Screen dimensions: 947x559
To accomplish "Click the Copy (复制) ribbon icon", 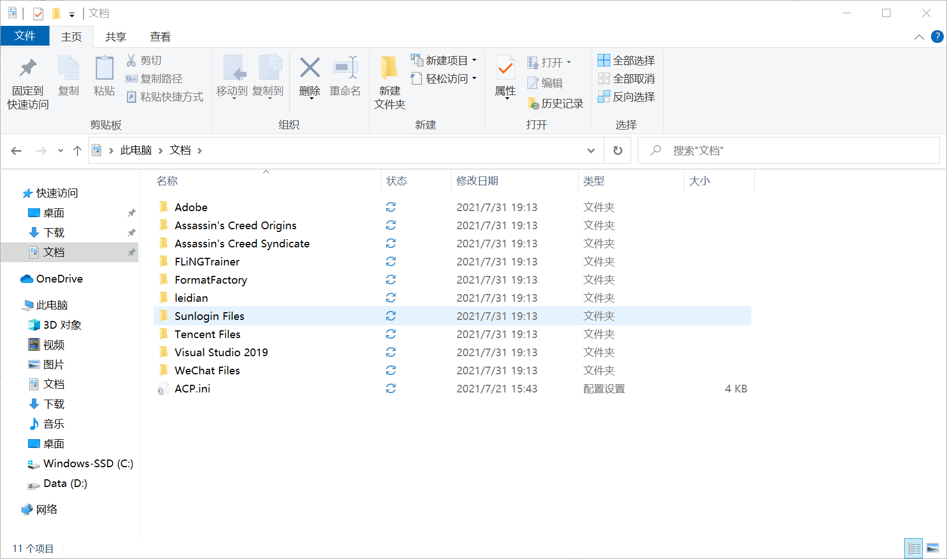I will tap(69, 76).
